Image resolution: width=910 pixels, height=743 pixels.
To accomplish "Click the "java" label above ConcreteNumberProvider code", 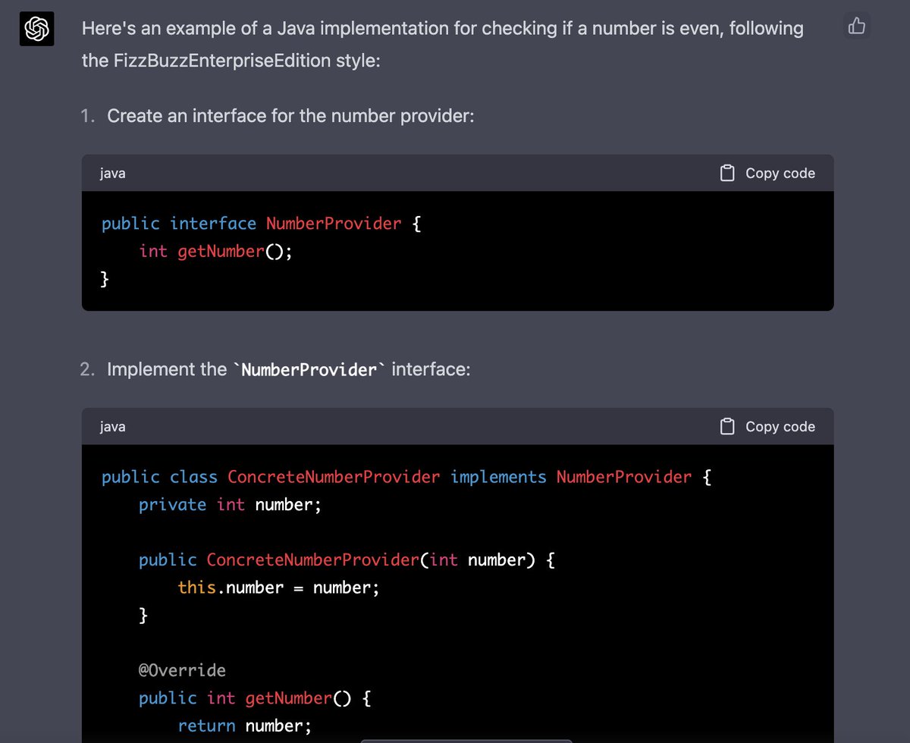I will click(x=112, y=427).
